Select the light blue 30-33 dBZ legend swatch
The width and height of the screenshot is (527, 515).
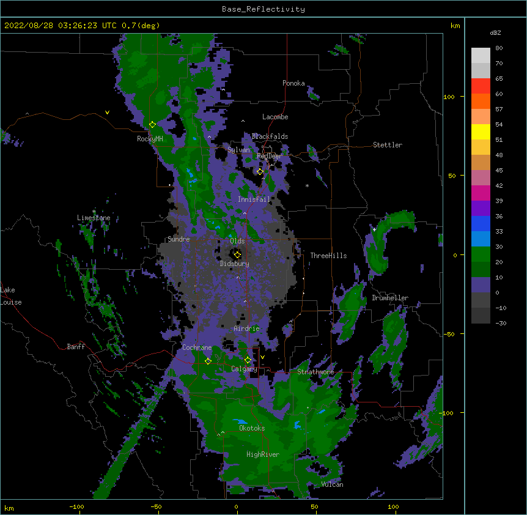coord(481,239)
